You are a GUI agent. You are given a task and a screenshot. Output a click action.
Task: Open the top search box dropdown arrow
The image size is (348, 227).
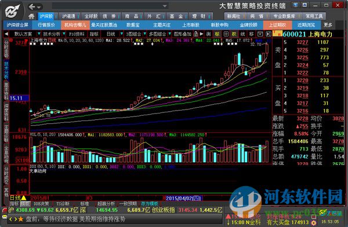point(165,6)
